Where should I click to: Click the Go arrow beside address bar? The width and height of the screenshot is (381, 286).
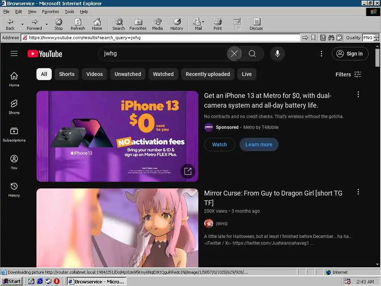click(x=305, y=38)
